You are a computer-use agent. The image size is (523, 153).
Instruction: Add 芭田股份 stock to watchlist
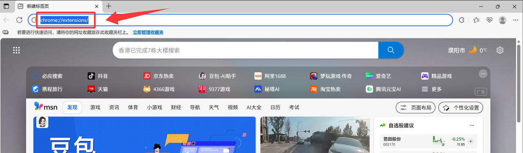471,142
